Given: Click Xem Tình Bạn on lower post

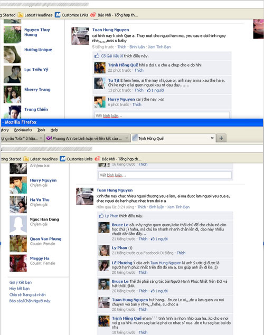Looking at the screenshot, I should (178, 207).
